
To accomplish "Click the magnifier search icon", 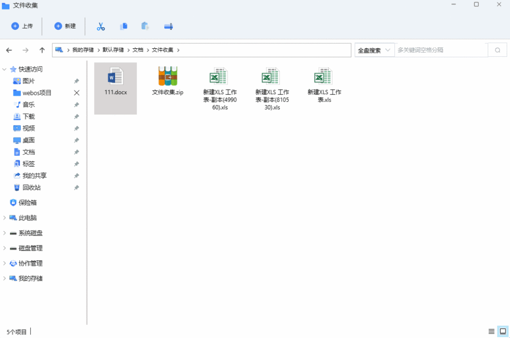I will click(x=497, y=50).
